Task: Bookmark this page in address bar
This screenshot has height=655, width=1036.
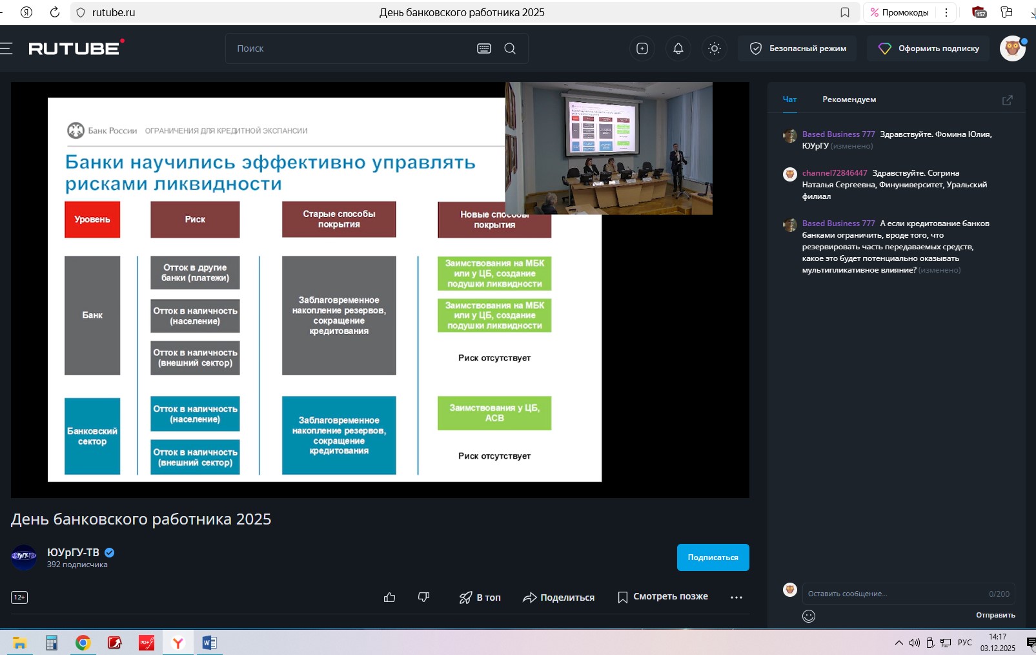Action: coord(844,12)
